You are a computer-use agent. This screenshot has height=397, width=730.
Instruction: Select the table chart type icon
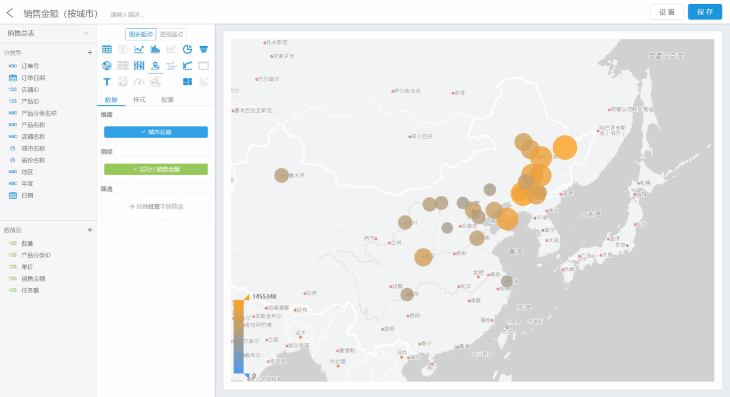107,50
